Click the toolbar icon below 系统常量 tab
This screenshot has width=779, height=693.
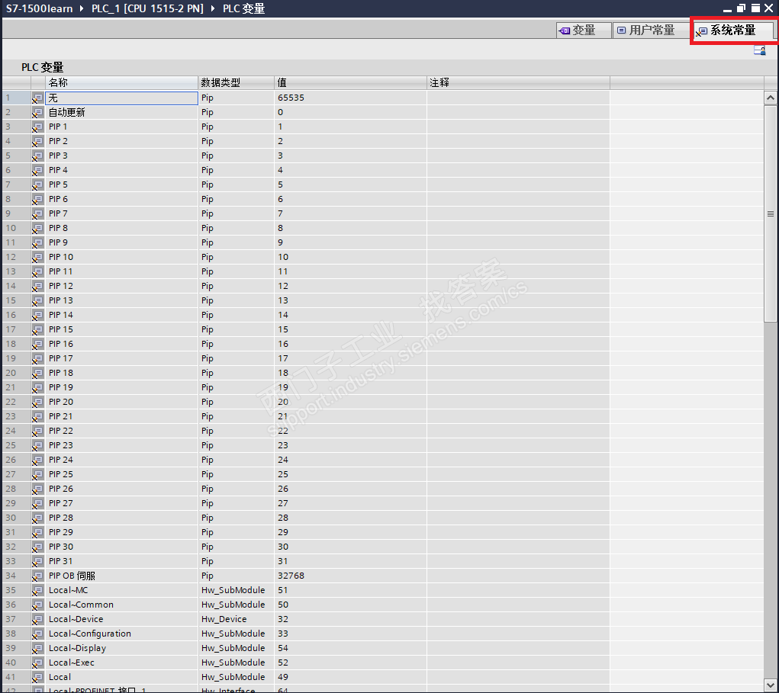[x=760, y=50]
